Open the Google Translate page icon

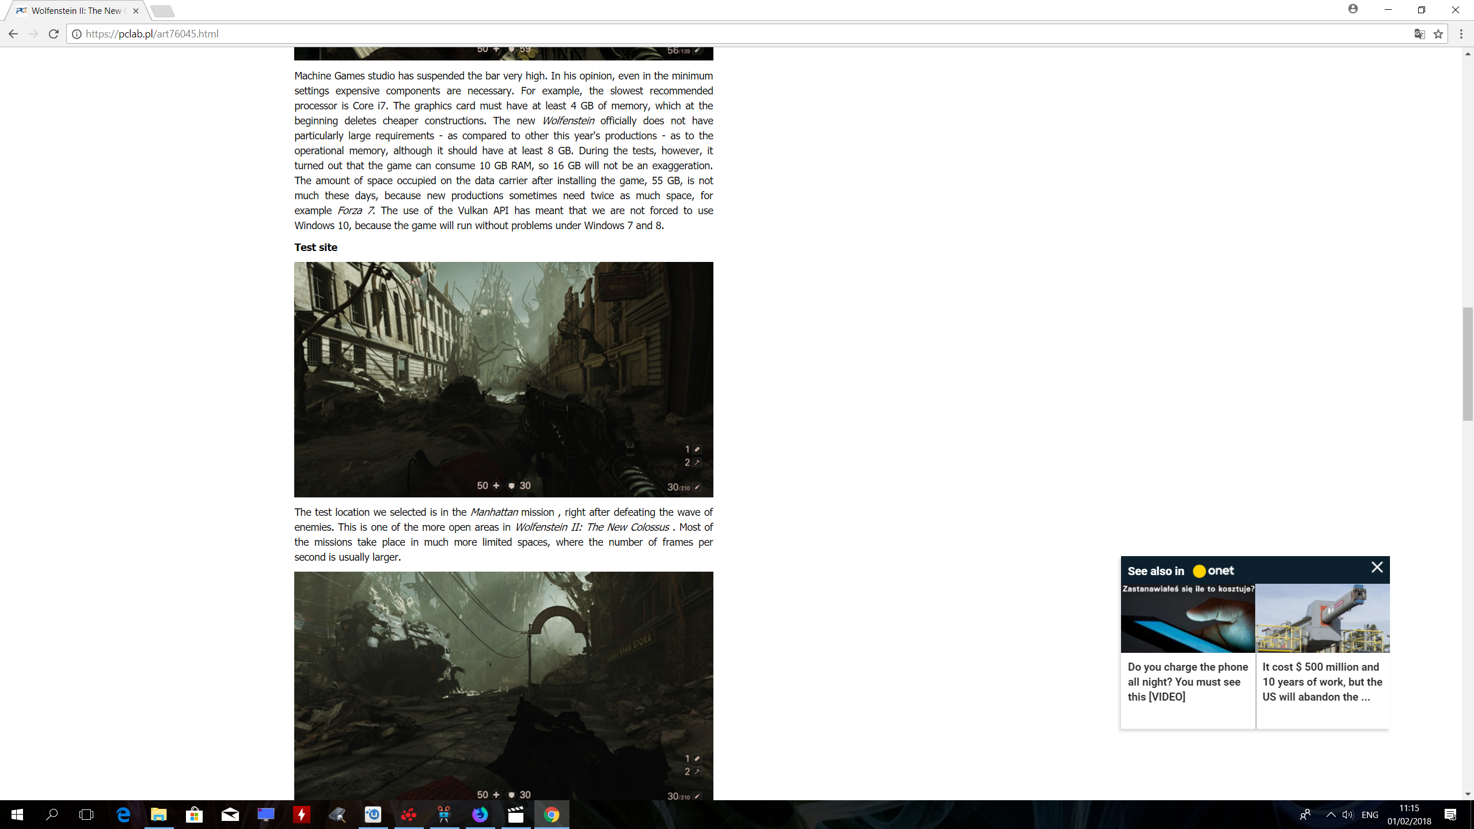click(1419, 34)
